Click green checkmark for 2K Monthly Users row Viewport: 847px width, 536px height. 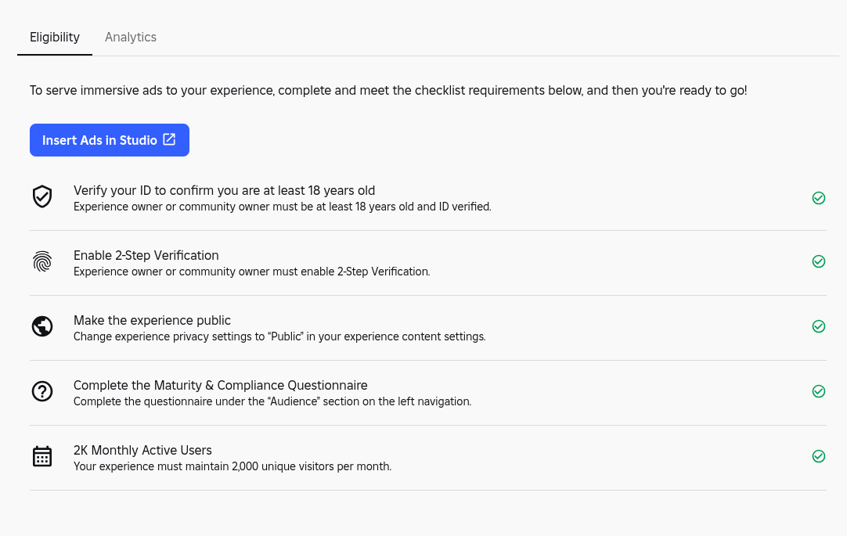[x=819, y=456]
